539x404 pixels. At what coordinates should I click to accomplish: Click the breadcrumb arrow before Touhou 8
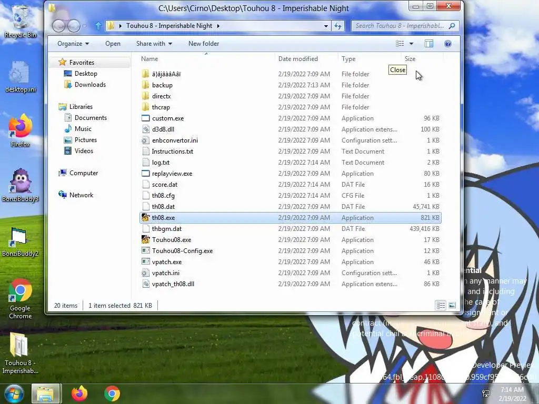coord(121,26)
